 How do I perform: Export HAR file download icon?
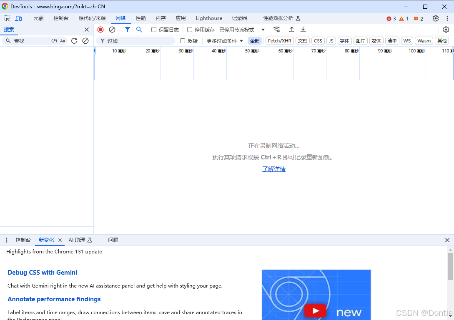coord(303,30)
